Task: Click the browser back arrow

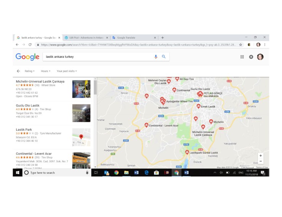Action: (17, 45)
